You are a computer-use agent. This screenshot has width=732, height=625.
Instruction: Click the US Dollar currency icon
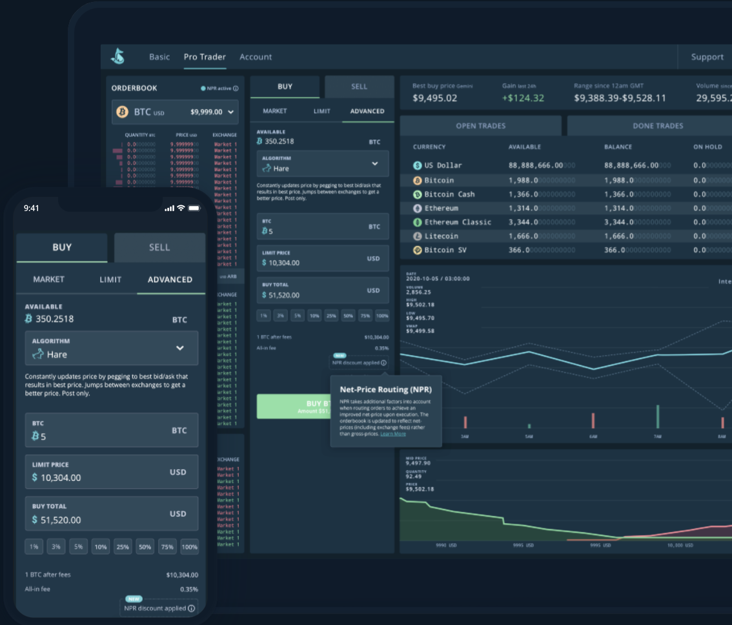(x=418, y=165)
